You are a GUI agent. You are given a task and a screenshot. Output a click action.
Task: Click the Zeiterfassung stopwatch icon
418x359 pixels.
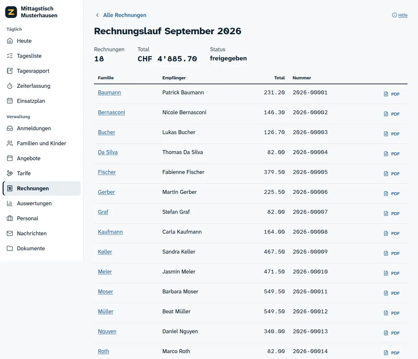point(10,86)
